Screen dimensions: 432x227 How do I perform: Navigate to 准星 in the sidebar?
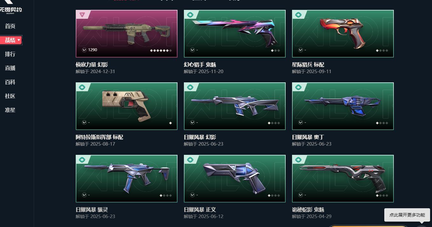point(10,110)
